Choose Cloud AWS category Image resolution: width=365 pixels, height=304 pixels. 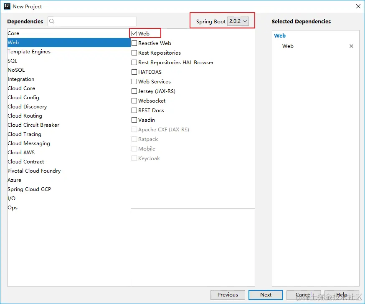pos(69,153)
